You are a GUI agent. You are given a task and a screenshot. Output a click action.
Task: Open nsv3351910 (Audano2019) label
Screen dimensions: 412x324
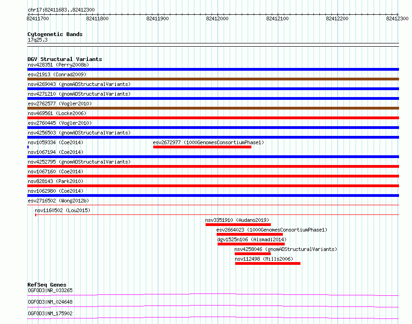pos(237,220)
